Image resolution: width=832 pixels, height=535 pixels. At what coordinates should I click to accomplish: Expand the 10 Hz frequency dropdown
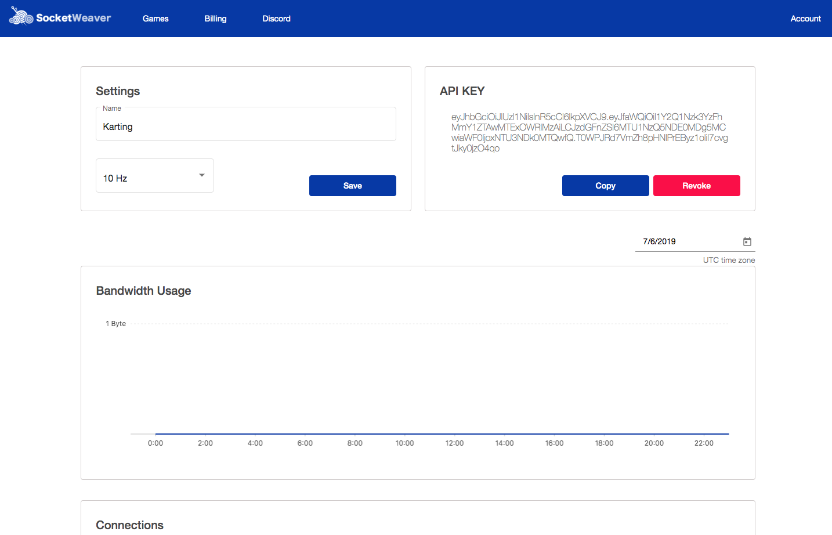pos(154,175)
